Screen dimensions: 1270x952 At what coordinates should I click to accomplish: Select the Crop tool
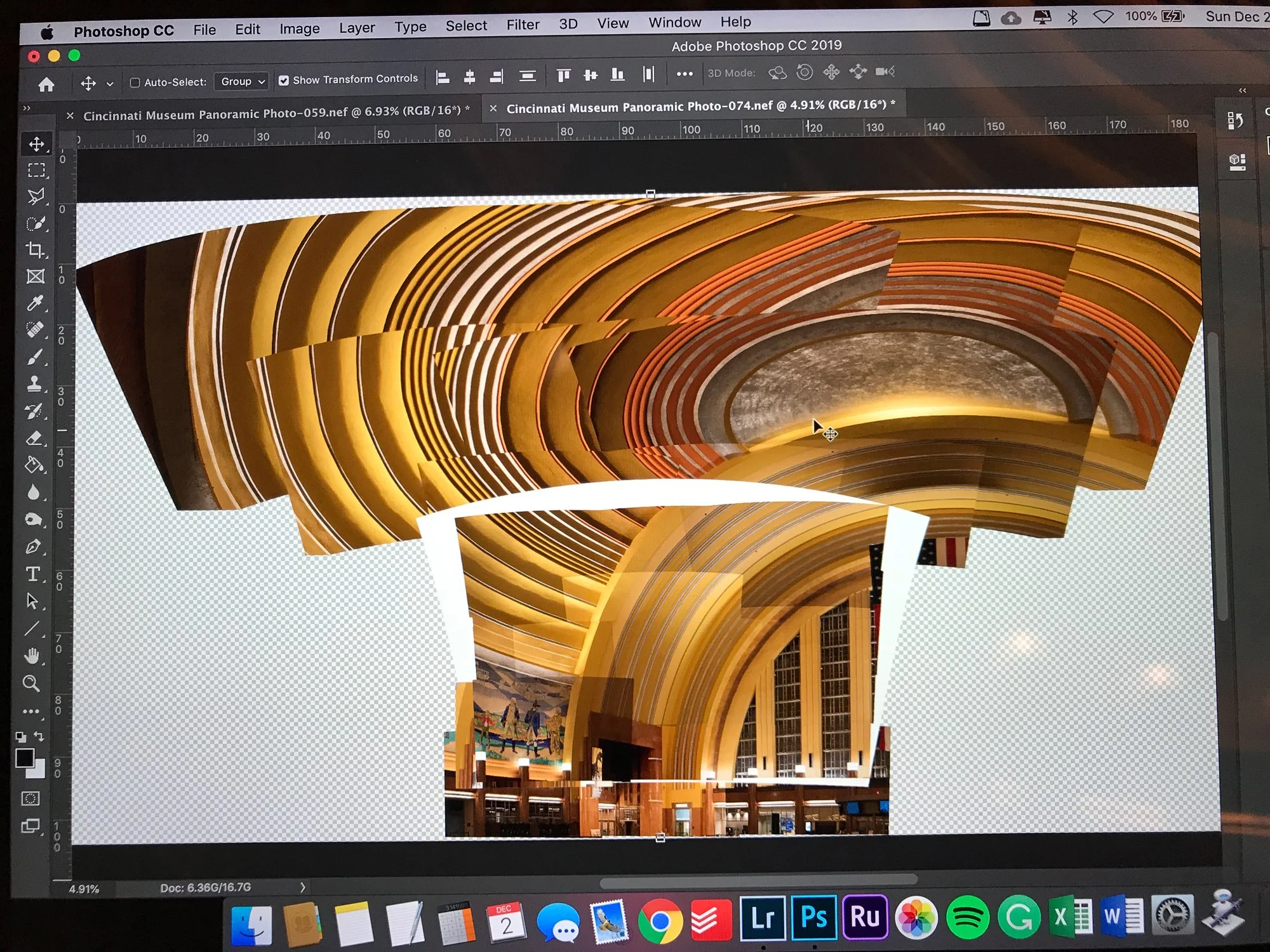tap(36, 250)
